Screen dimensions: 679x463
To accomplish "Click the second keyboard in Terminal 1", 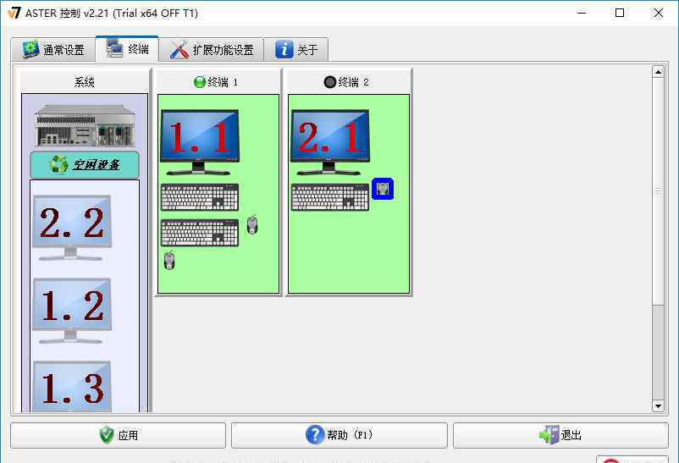I will click(200, 233).
